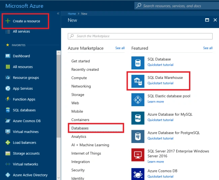The height and width of the screenshot is (180, 219).
Task: Select Recently created category
Action: tap(85, 69)
